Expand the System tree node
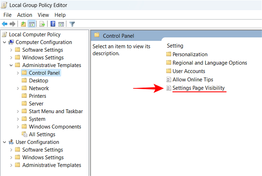Image resolution: width=262 pixels, height=176 pixels. tap(18, 119)
